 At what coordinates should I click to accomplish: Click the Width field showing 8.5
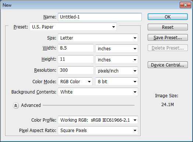76,48
